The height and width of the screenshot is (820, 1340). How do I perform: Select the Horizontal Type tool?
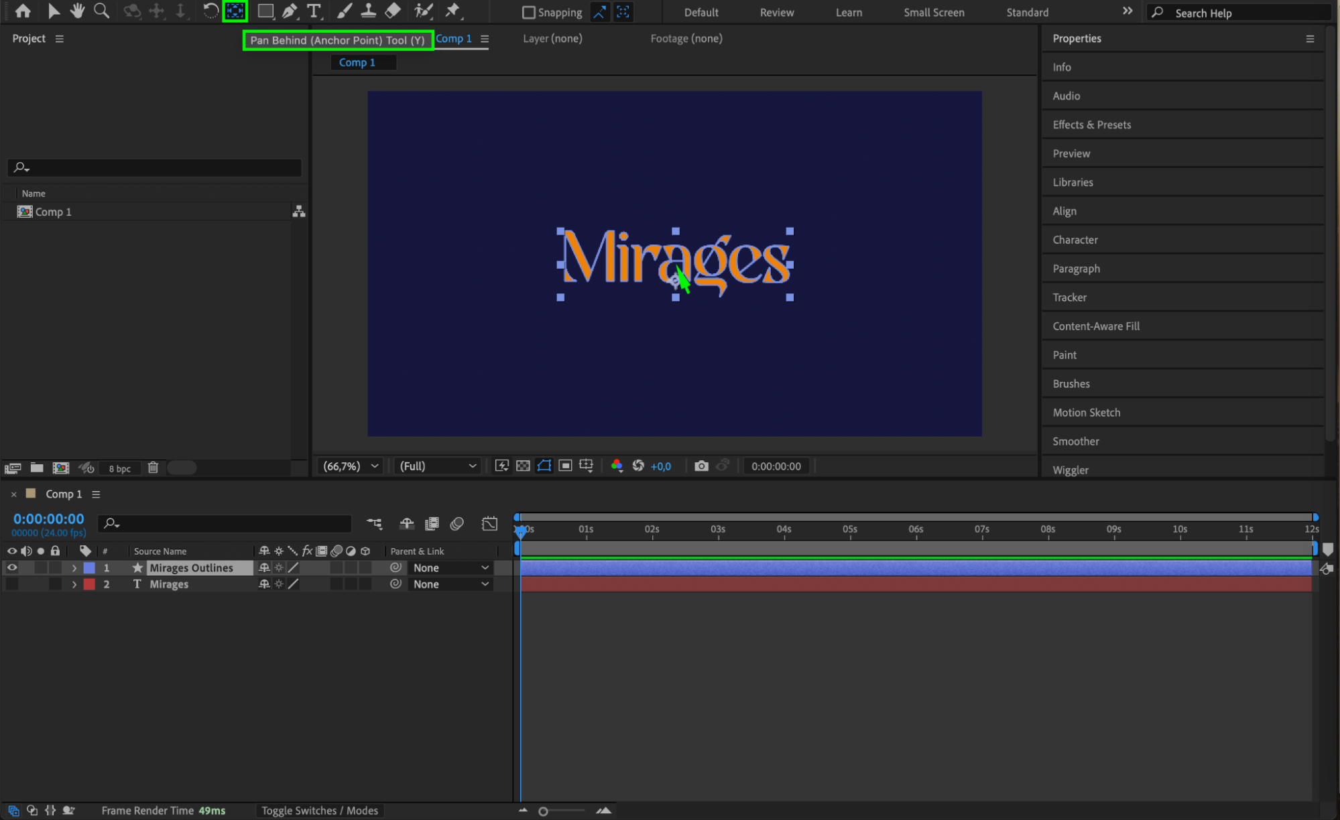click(x=314, y=11)
